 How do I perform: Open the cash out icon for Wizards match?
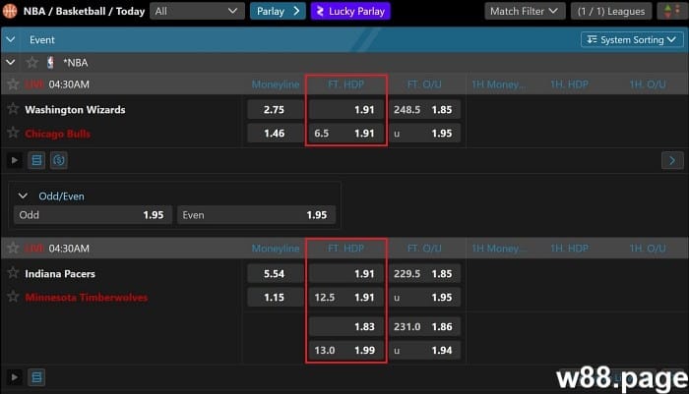(x=58, y=160)
